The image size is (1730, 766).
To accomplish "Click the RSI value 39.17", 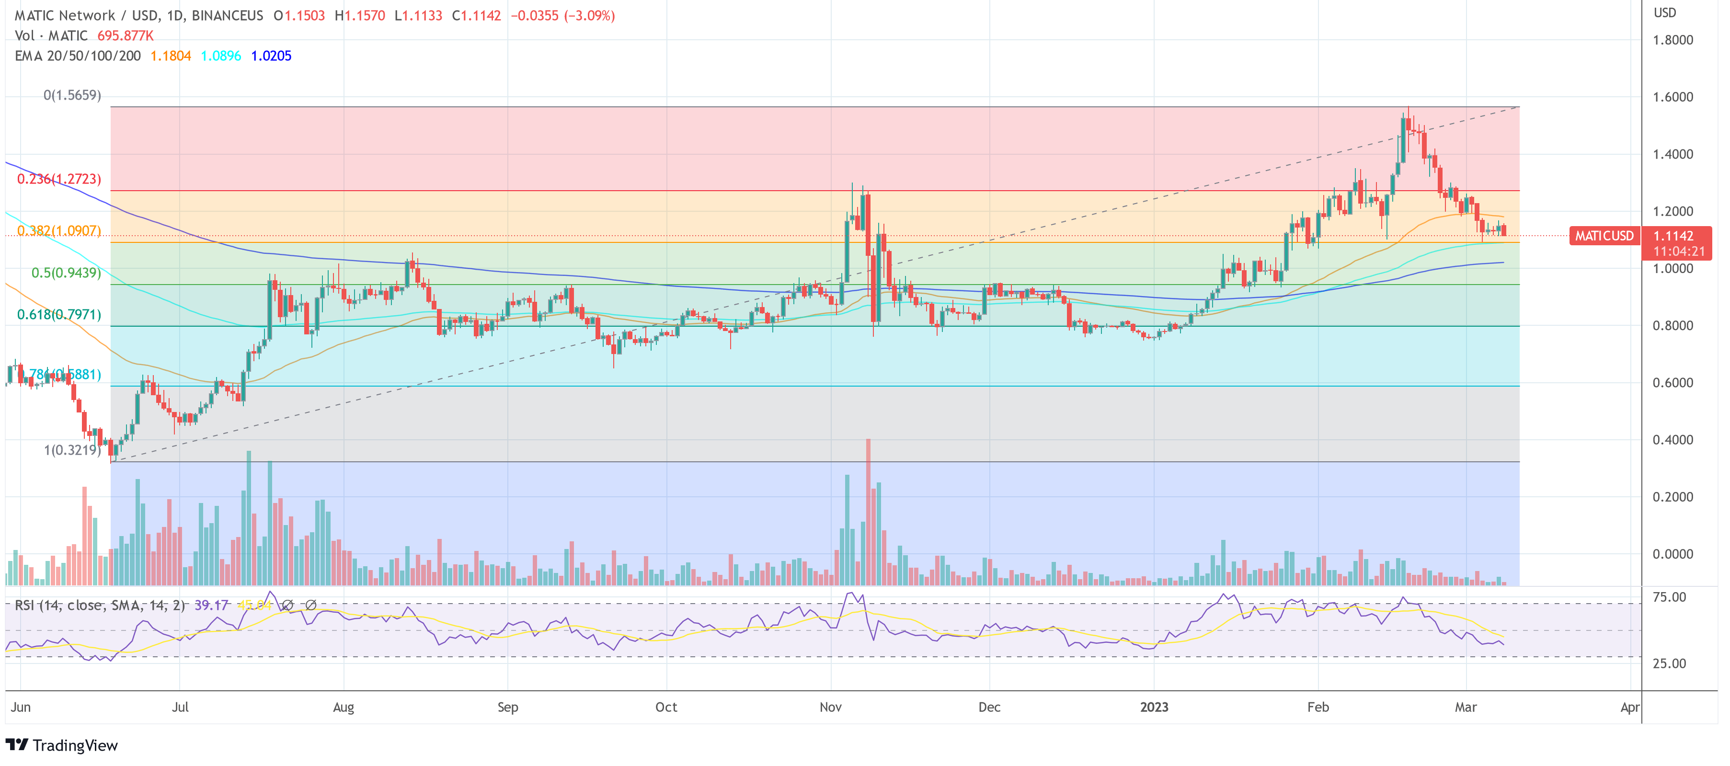I will click(212, 605).
